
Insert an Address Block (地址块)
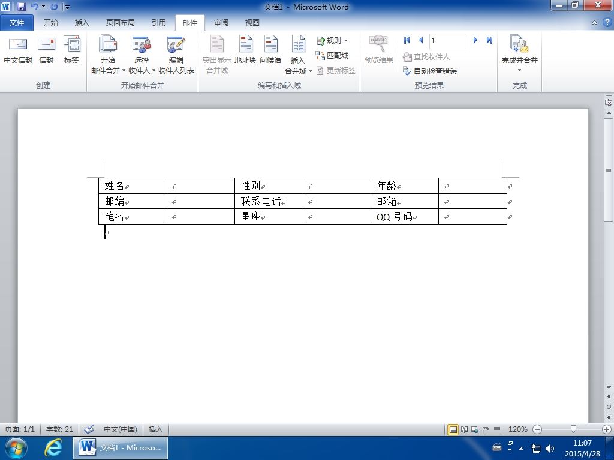[245, 50]
